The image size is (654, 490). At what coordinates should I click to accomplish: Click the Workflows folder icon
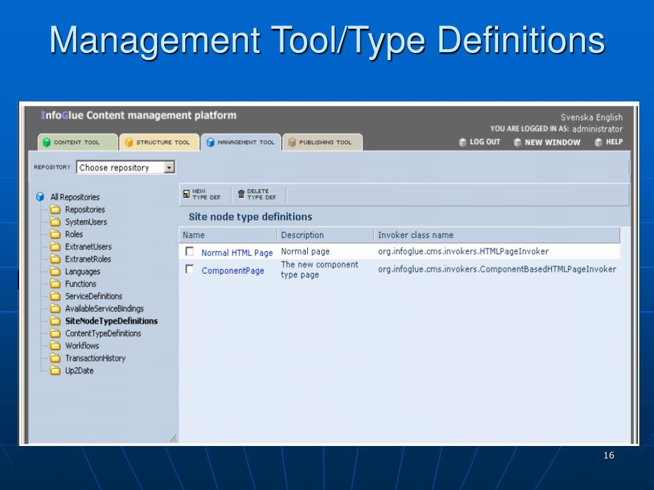coord(55,345)
